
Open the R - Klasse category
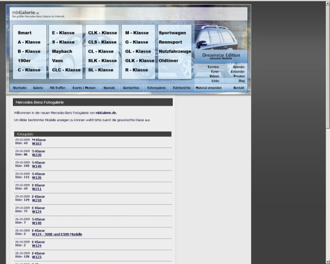(x=137, y=70)
